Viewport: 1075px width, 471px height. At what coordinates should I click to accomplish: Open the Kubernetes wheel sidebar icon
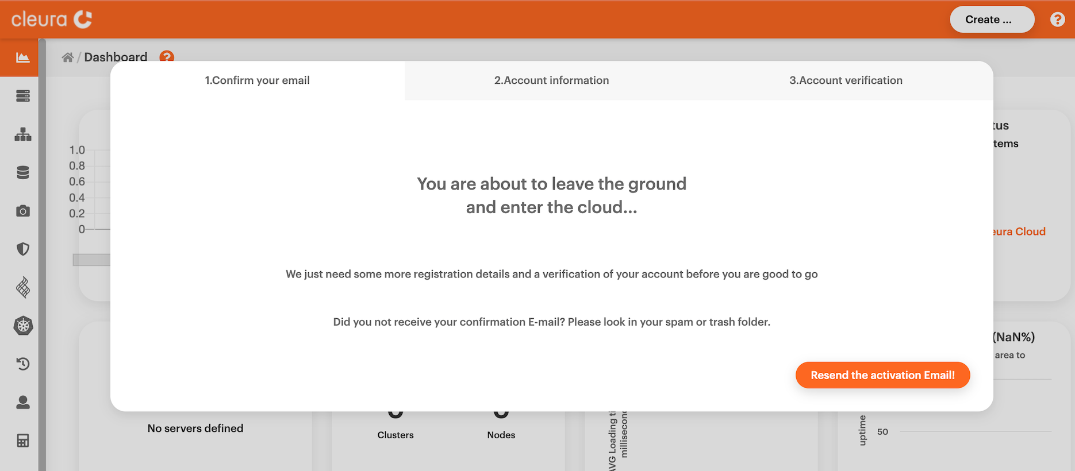pos(23,326)
